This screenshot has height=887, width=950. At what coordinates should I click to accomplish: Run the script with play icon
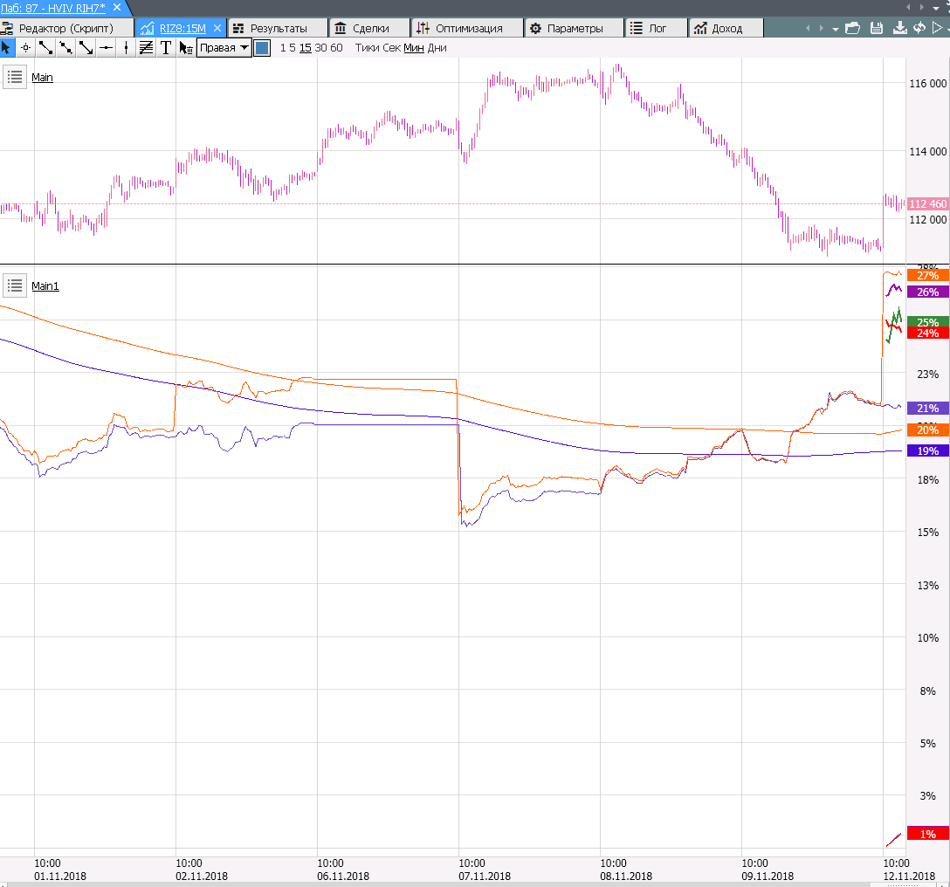click(x=939, y=28)
